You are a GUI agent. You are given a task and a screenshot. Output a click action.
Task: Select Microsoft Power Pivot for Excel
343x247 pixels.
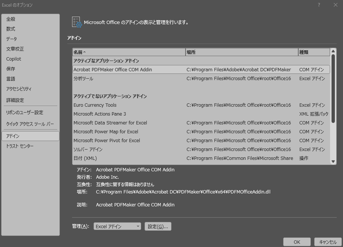pyautogui.click(x=201, y=141)
